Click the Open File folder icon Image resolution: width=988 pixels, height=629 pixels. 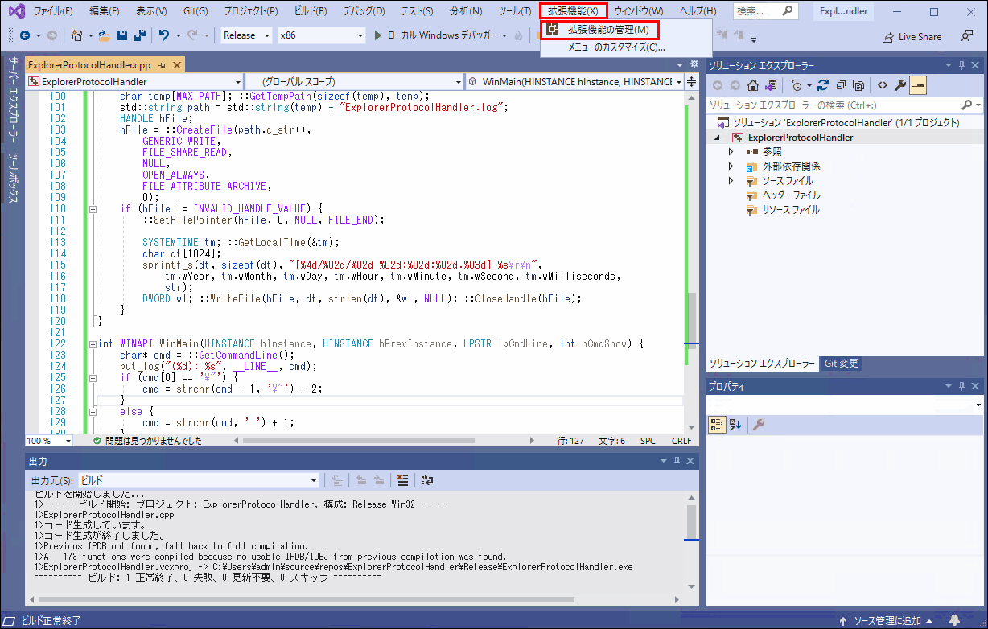click(x=105, y=35)
